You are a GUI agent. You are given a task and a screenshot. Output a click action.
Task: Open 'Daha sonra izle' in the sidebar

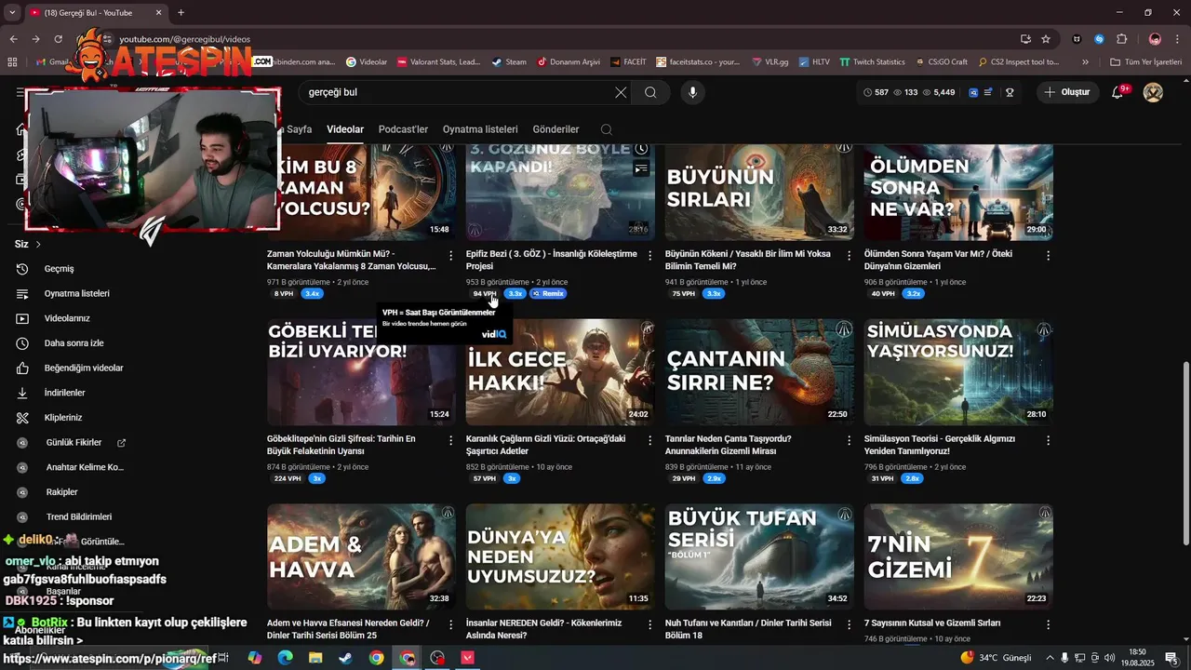tap(74, 343)
